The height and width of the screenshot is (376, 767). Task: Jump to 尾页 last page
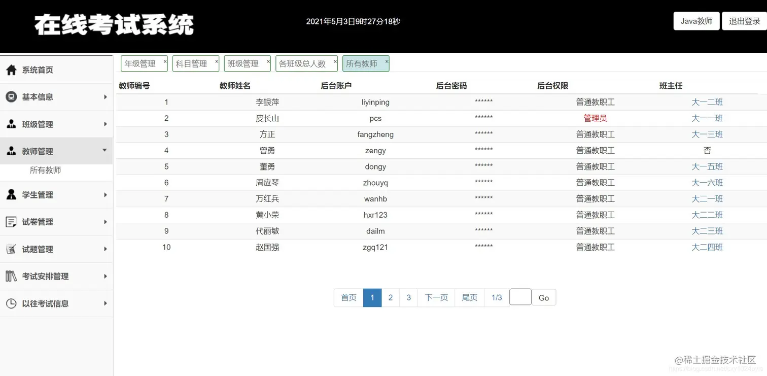470,297
